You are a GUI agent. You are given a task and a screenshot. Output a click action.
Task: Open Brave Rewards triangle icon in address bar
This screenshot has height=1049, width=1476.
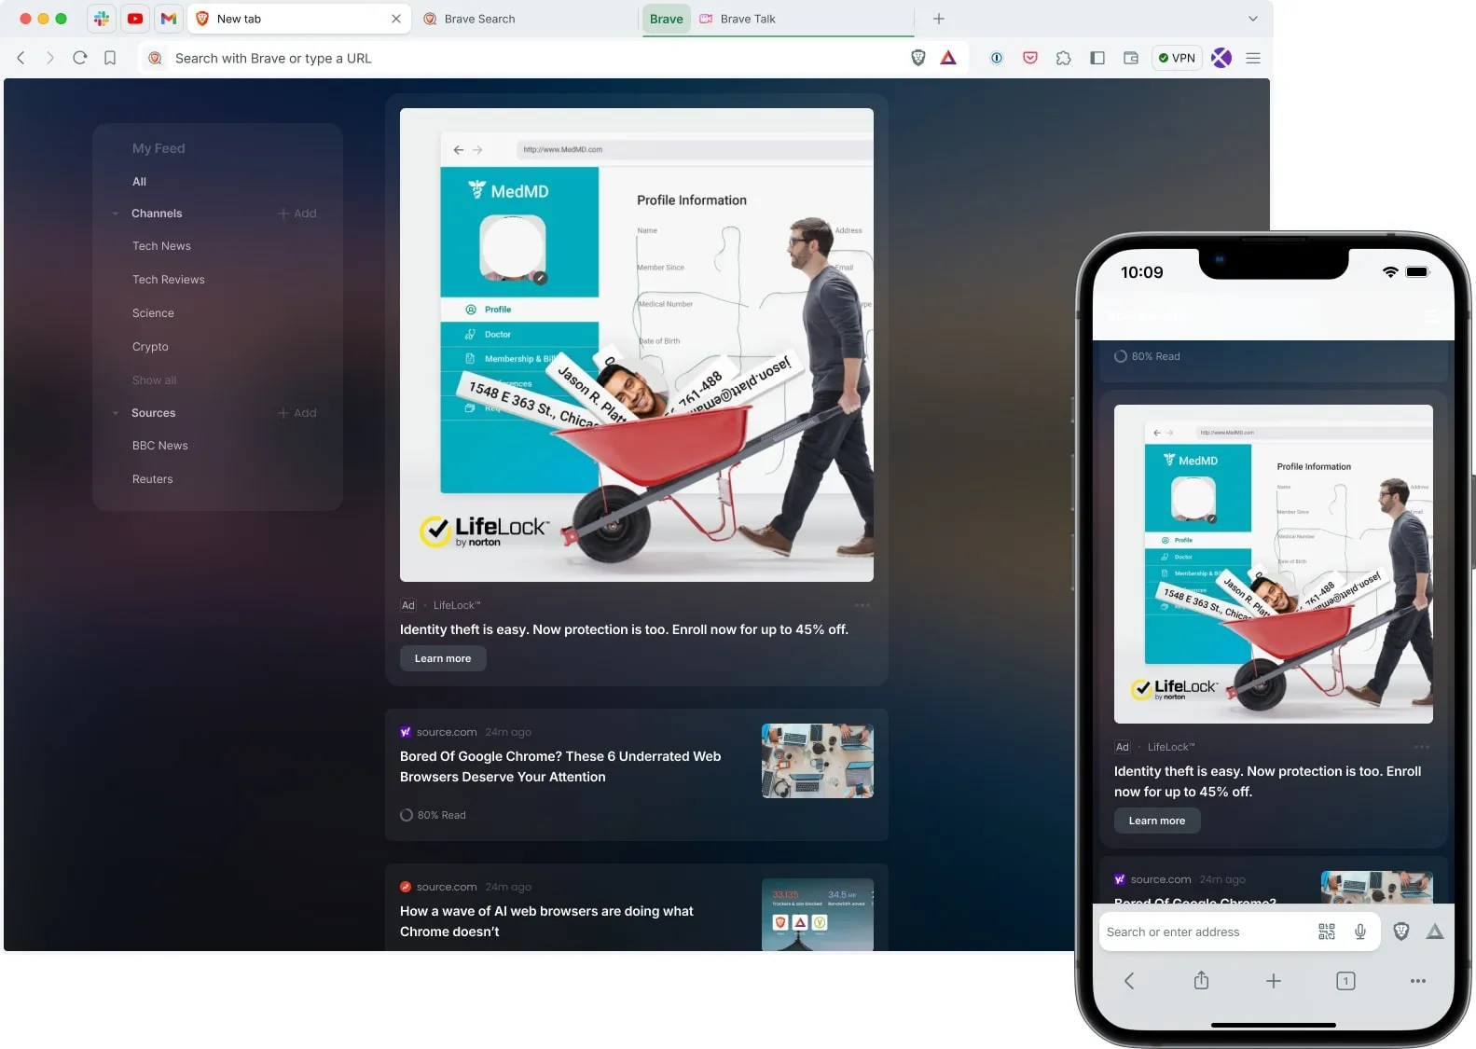(948, 58)
